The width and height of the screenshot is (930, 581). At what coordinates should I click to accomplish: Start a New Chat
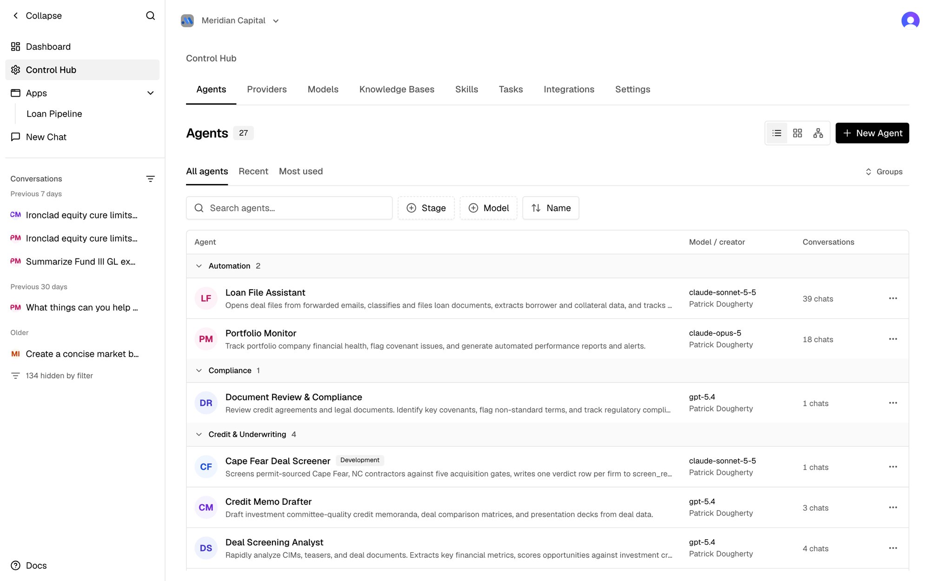tap(82, 137)
